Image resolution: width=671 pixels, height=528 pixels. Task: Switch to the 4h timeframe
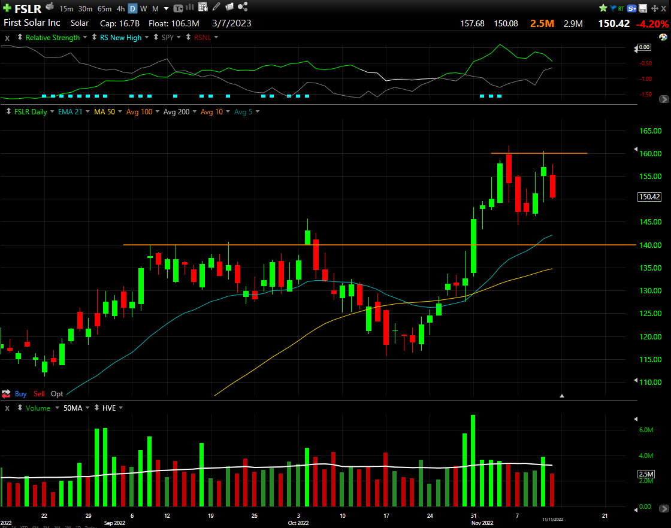(120, 8)
